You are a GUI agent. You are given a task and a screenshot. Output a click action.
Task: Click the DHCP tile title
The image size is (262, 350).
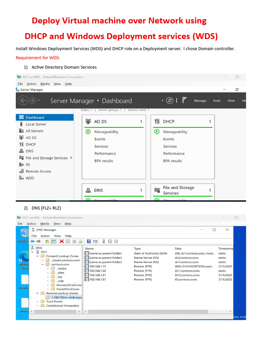point(169,121)
